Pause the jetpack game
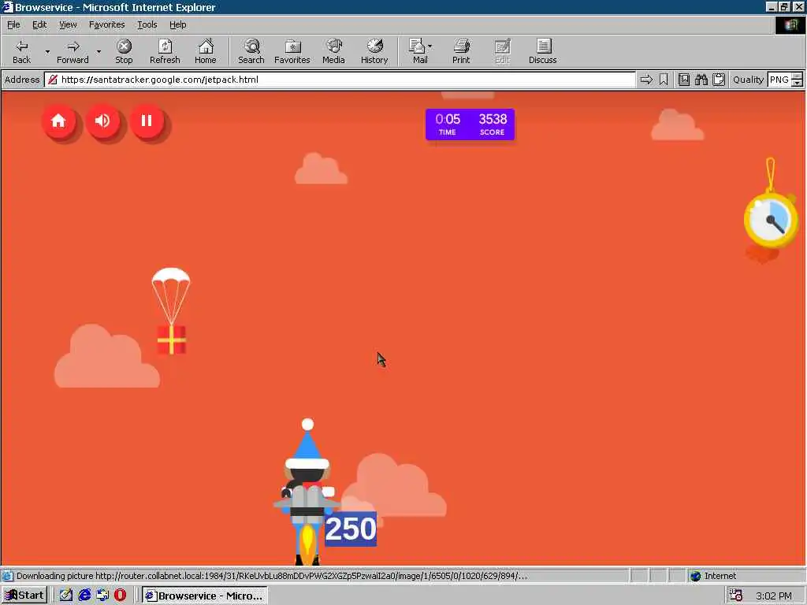 point(147,121)
